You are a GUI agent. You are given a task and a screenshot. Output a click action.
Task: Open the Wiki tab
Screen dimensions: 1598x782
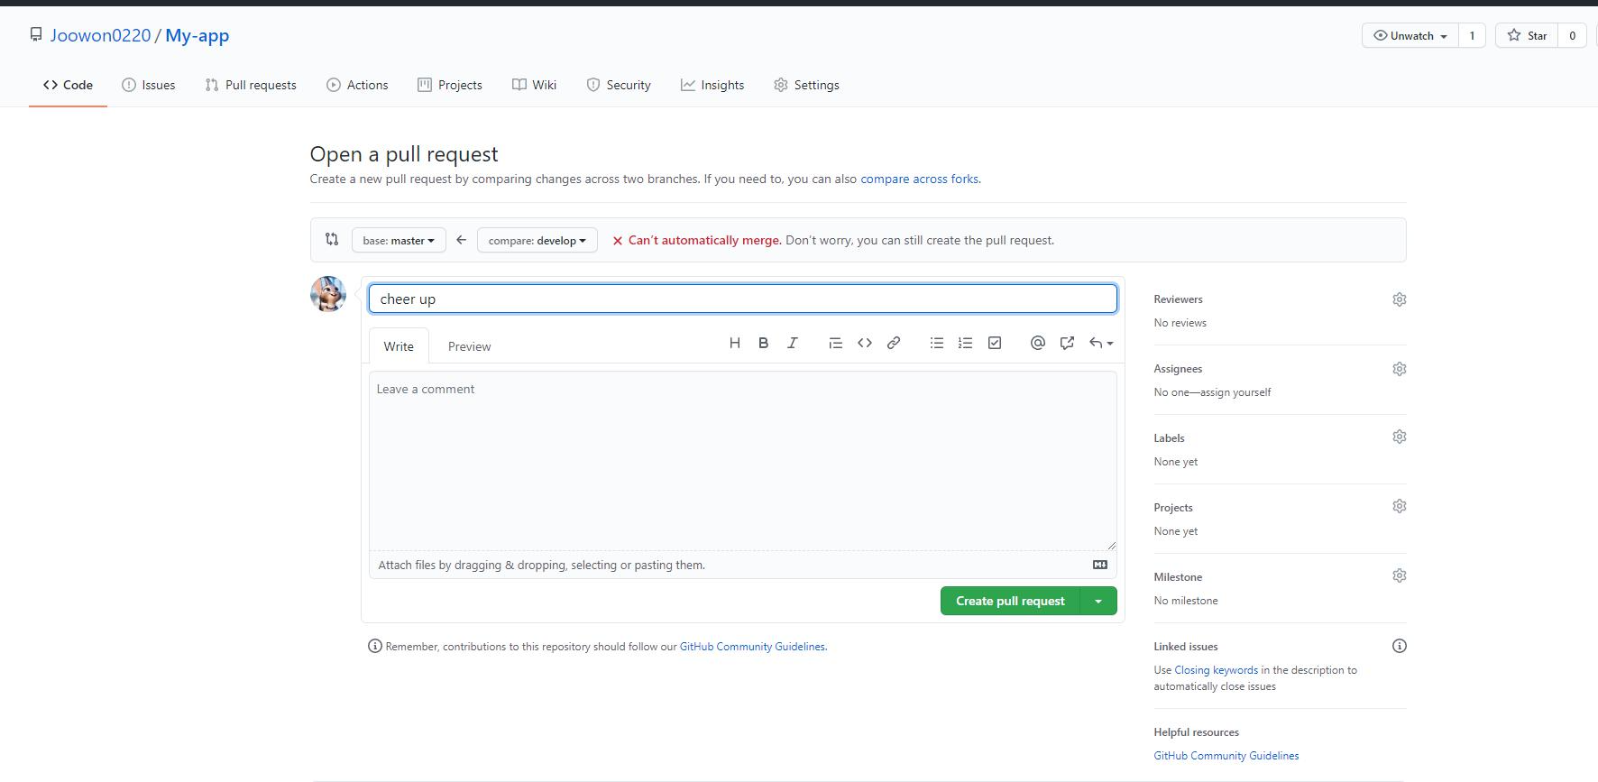tap(535, 85)
